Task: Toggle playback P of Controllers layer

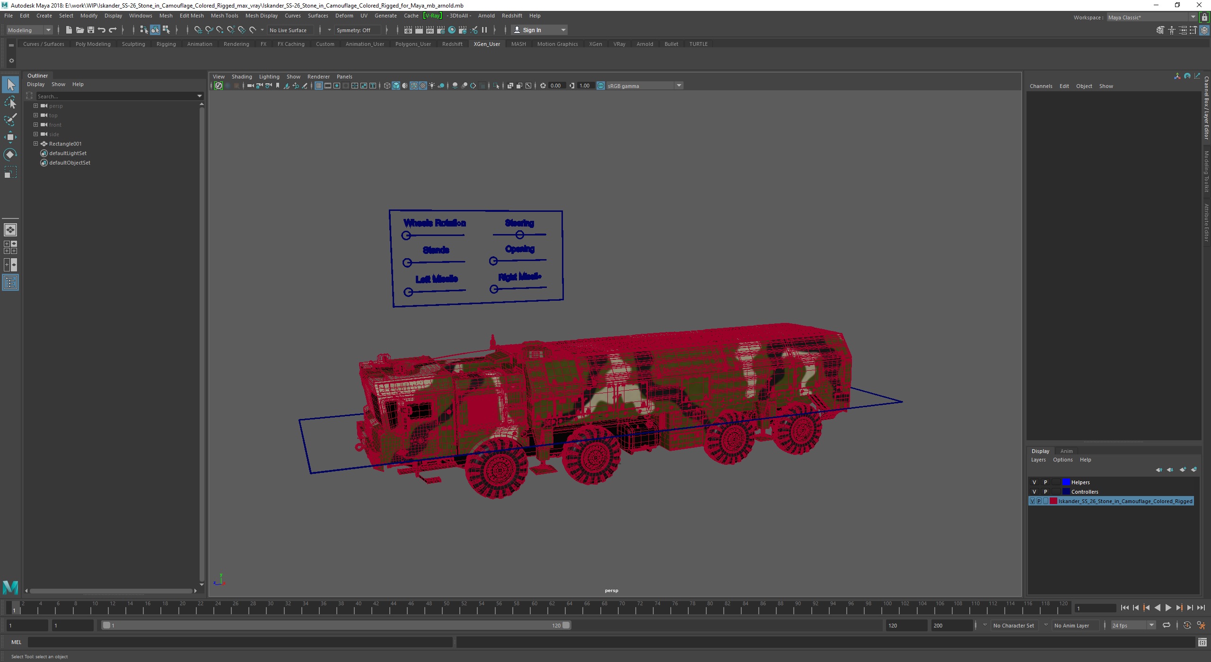Action: [x=1045, y=492]
